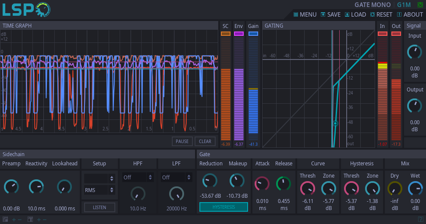Screen dimensions: 426x224
Task: Click the UI scaling icon in bottom bar
Action: [5, 219]
